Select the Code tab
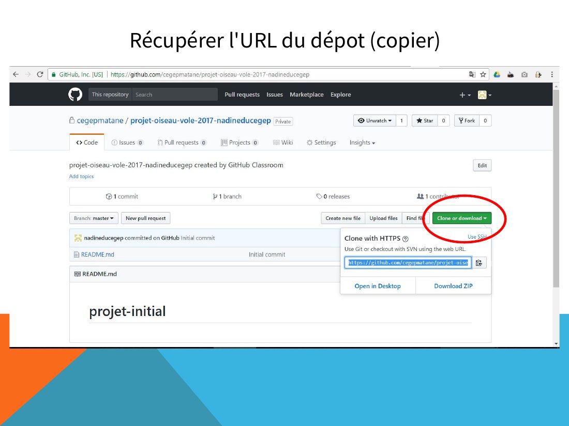This screenshot has height=426, width=569. [87, 143]
